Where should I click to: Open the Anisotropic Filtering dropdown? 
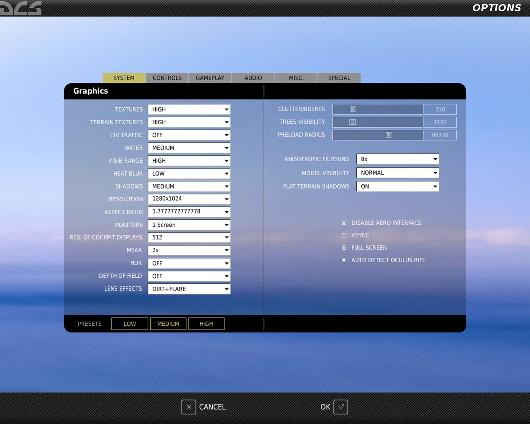(x=398, y=159)
